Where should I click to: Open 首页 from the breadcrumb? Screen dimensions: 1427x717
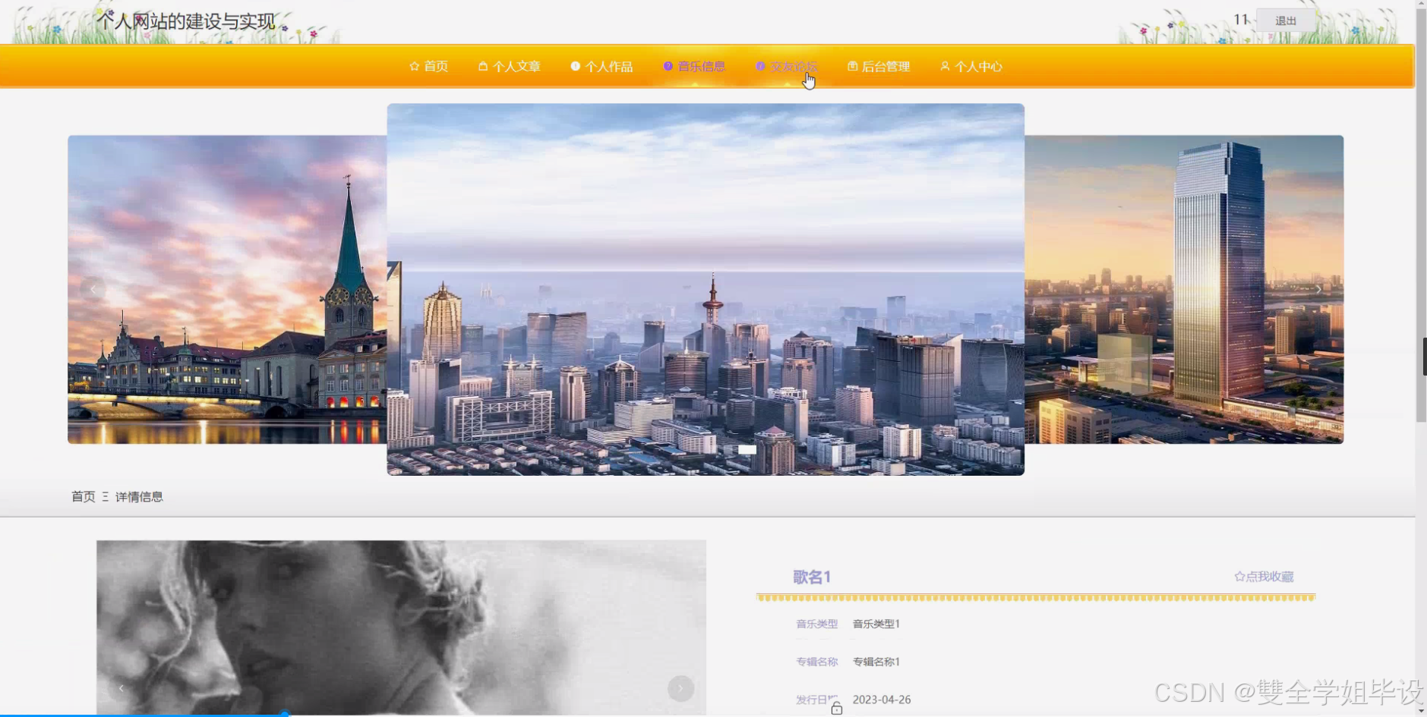coord(83,496)
